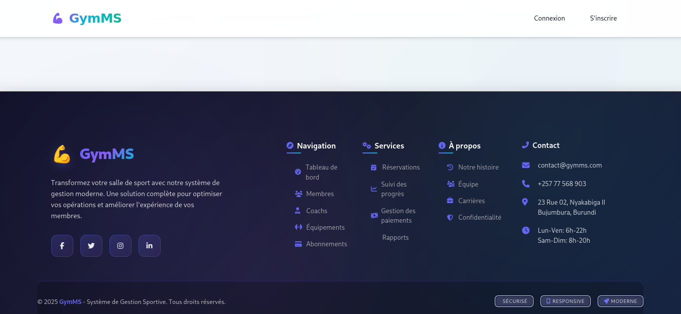Click the flexed bicep footer logo

[x=62, y=154]
